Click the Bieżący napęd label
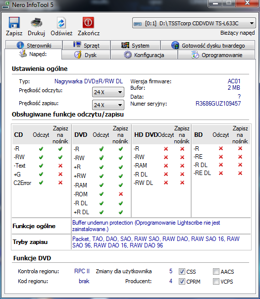Viewport: 260px width, 299px height. pos(238,33)
